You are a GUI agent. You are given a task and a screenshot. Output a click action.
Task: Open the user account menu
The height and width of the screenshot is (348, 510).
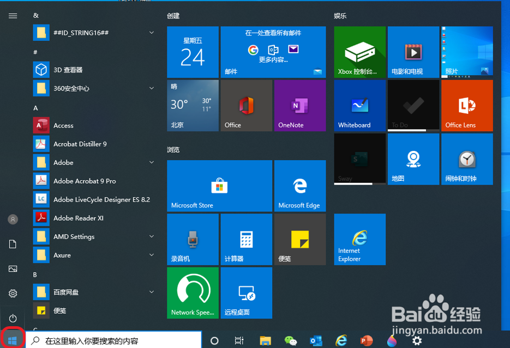[x=13, y=219]
